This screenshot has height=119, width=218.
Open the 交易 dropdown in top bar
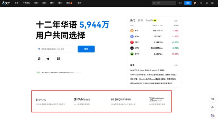click(x=37, y=3)
